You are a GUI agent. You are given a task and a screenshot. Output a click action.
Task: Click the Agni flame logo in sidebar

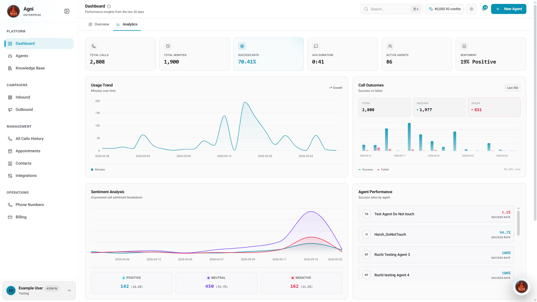[13, 11]
